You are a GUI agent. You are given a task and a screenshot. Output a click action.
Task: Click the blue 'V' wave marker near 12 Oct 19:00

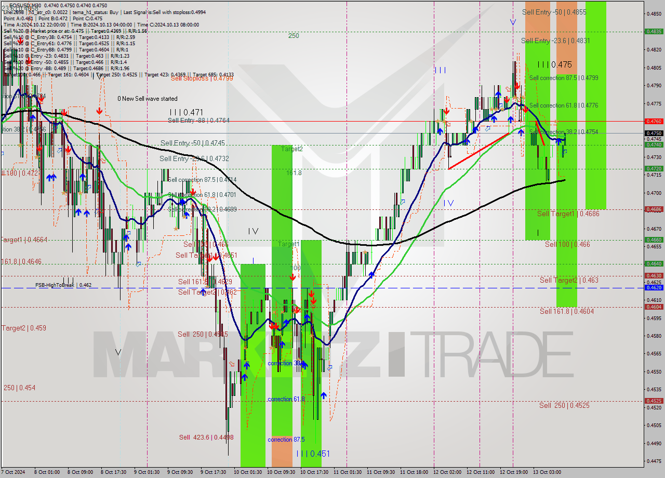pyautogui.click(x=513, y=22)
